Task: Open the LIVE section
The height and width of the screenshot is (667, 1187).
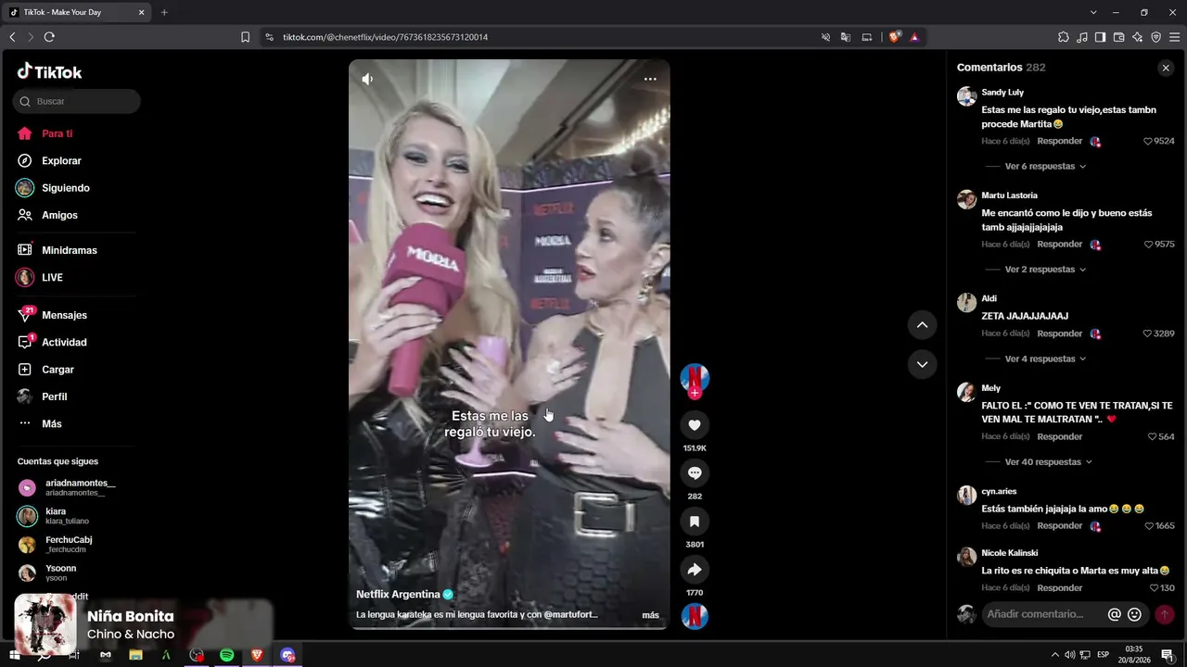Action: pyautogui.click(x=52, y=277)
